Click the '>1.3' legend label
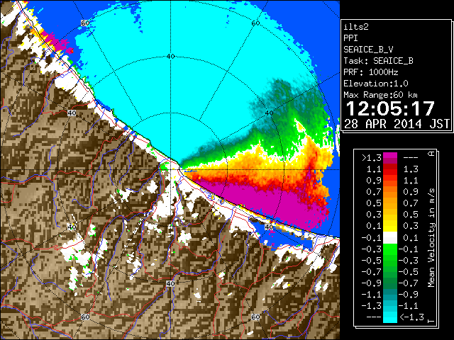This screenshot has width=454, height=340. [372, 158]
